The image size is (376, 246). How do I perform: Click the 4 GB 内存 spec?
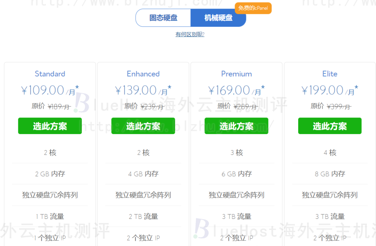coord(143,174)
